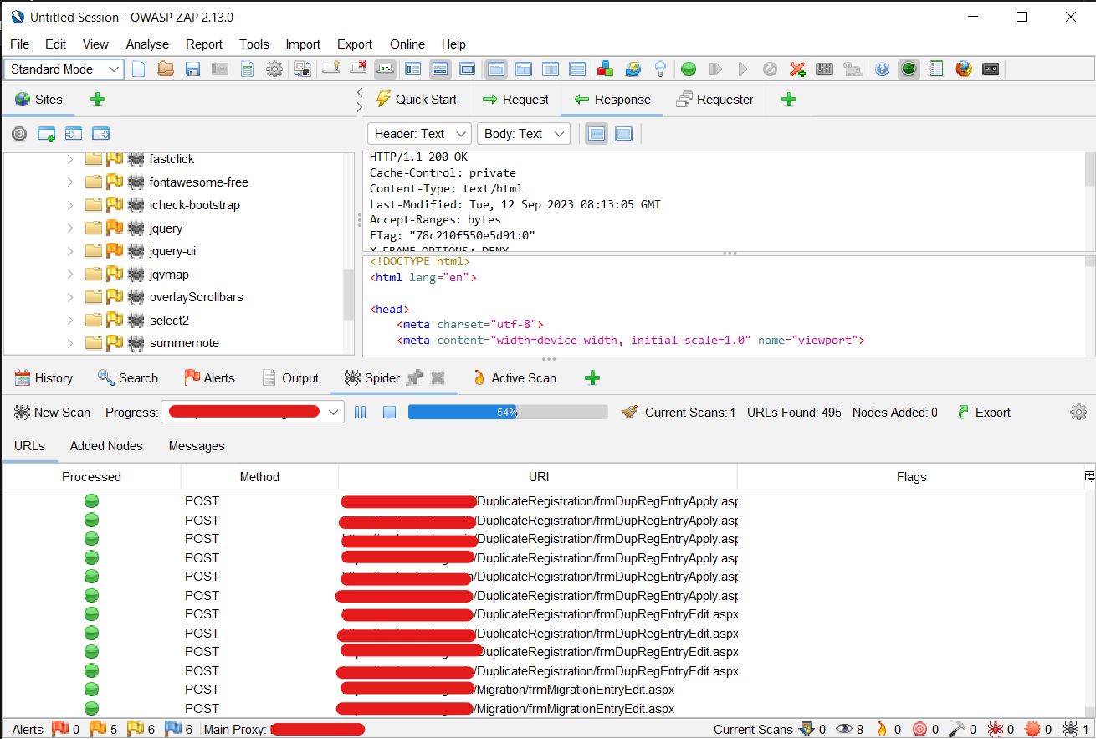1096x739 pixels.
Task: Click the Sites panel target scope icon
Action: point(19,134)
